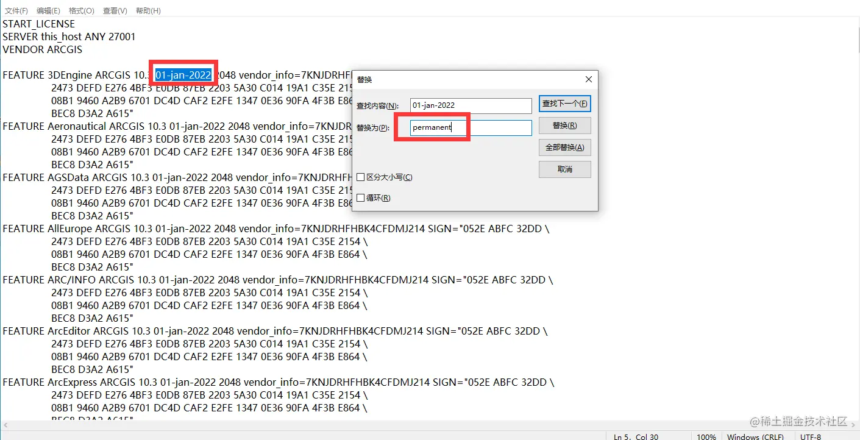860x440 pixels.
Task: Enable the 循环(R) checkbox
Action: tap(361, 198)
